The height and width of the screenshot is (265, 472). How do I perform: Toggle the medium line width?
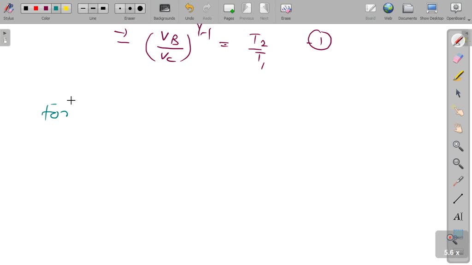tap(92, 8)
